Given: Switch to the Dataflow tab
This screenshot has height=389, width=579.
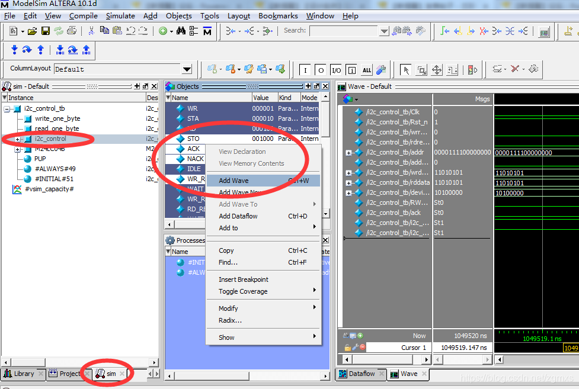Looking at the screenshot, I should (x=362, y=374).
